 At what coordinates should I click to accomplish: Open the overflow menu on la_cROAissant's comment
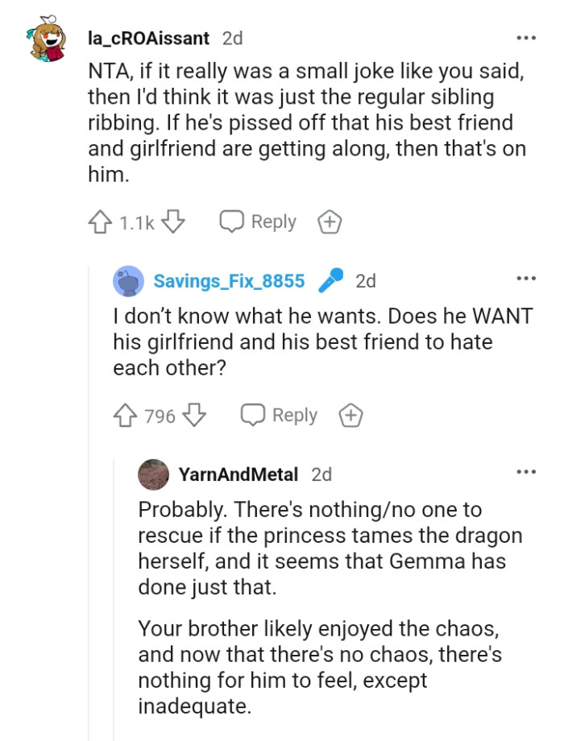(x=526, y=37)
